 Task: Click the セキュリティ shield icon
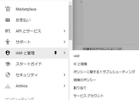8,75
